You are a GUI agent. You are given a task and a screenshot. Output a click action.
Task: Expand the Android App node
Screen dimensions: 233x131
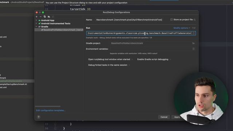point(36,20)
